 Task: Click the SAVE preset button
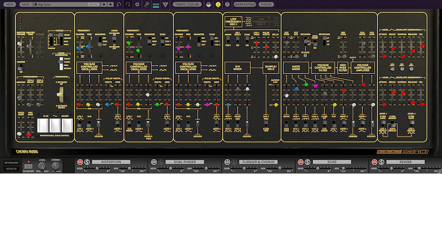point(25,4)
